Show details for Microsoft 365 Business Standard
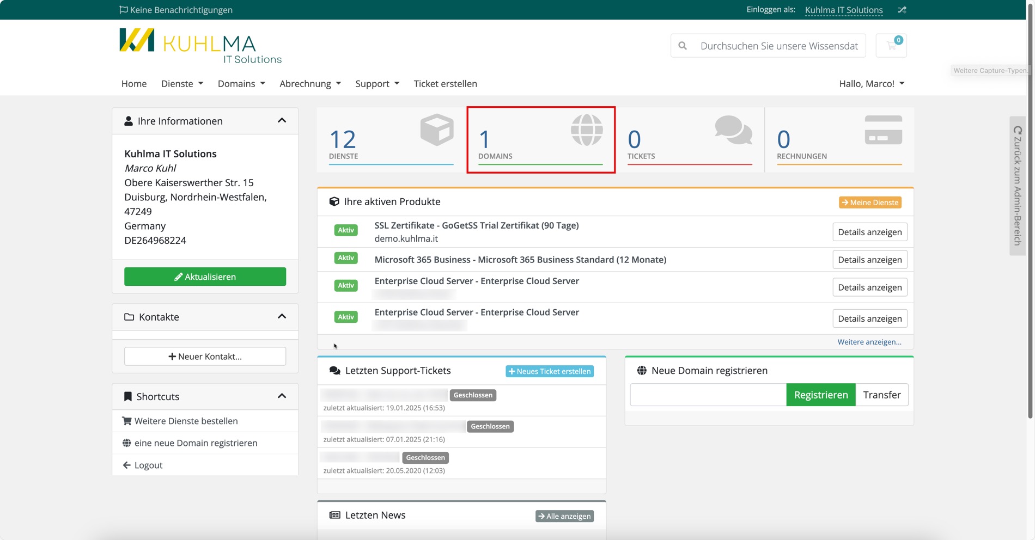The image size is (1035, 540). tap(870, 260)
